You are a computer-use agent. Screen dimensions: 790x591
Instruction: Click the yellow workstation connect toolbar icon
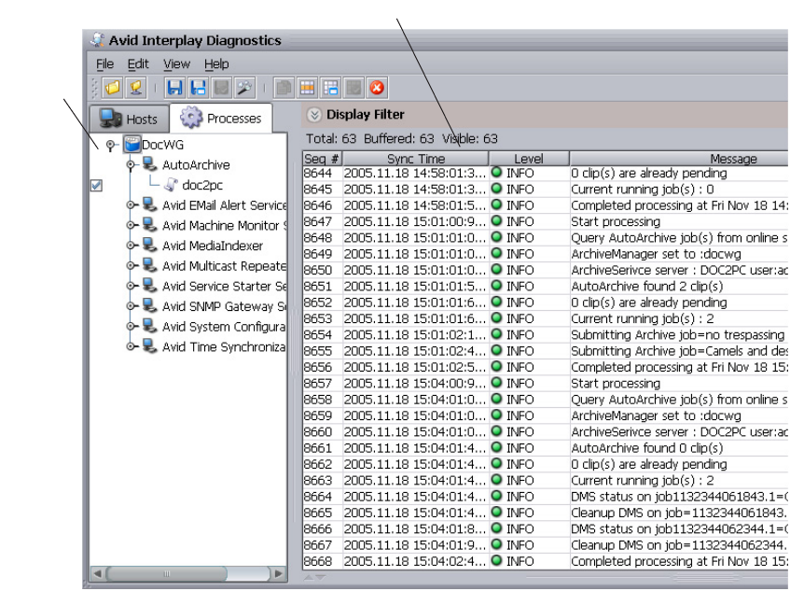coord(134,89)
